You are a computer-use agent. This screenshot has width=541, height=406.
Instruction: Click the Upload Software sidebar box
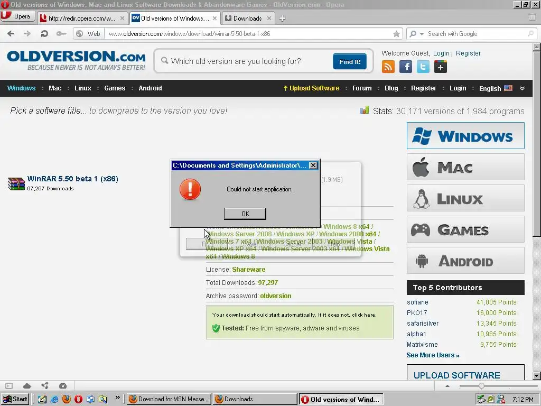tap(465, 373)
